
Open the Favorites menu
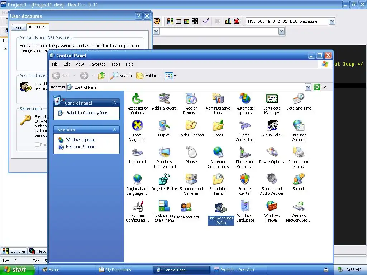click(97, 64)
